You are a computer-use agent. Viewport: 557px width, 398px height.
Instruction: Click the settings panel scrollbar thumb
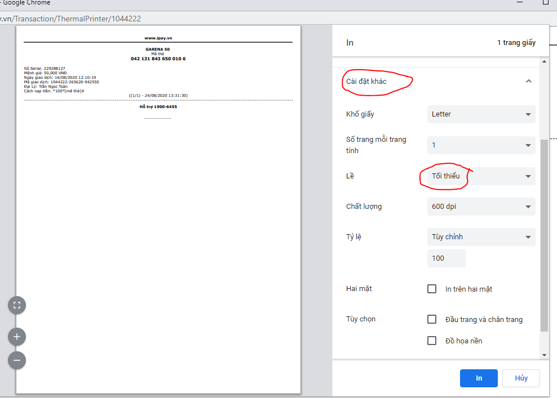pyautogui.click(x=544, y=235)
